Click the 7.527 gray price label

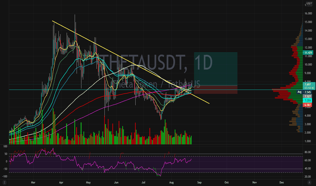click(308, 96)
